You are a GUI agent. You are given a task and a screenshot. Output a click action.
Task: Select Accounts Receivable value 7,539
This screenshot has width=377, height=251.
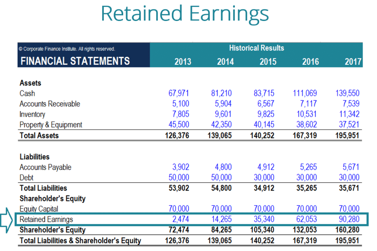351,104
